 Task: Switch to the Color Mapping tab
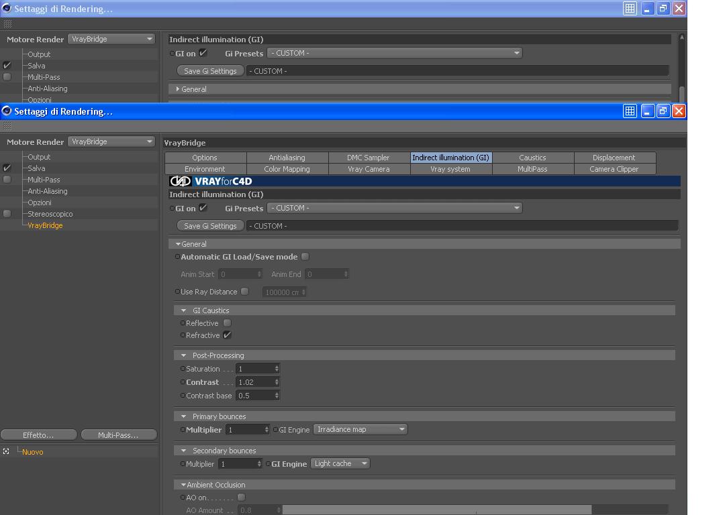tap(287, 169)
